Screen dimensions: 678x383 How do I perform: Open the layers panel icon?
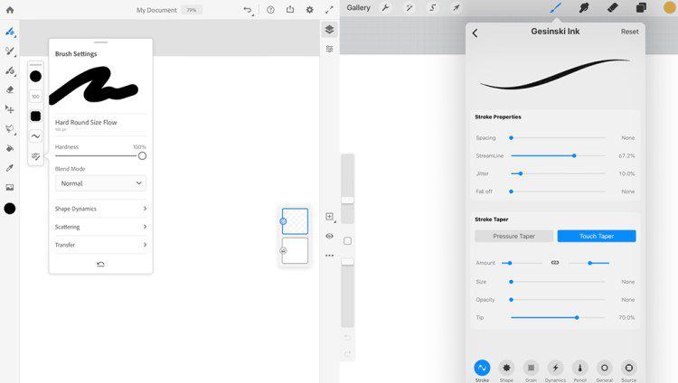pos(329,29)
